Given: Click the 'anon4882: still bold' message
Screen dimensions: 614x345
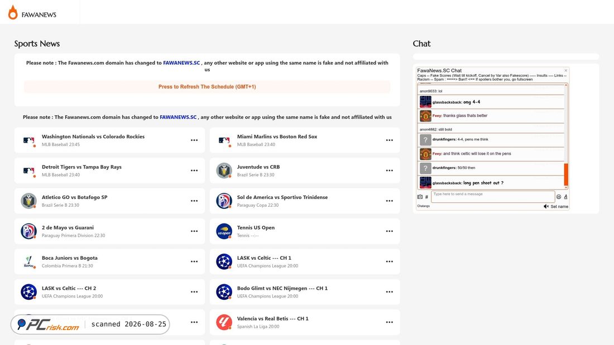Looking at the screenshot, I should tap(435, 129).
